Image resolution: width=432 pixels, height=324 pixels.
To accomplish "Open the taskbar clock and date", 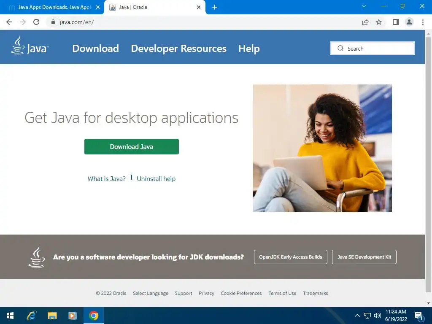I will (x=396, y=316).
